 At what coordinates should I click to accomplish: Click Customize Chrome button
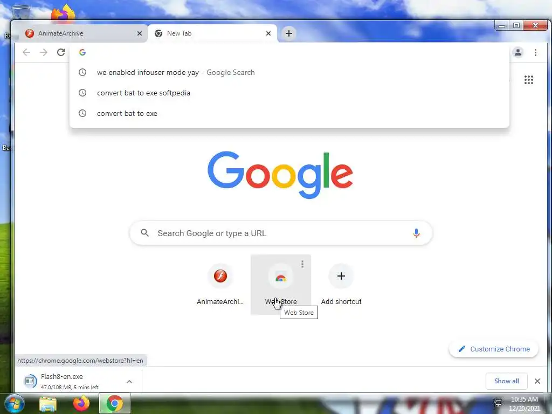coord(494,349)
